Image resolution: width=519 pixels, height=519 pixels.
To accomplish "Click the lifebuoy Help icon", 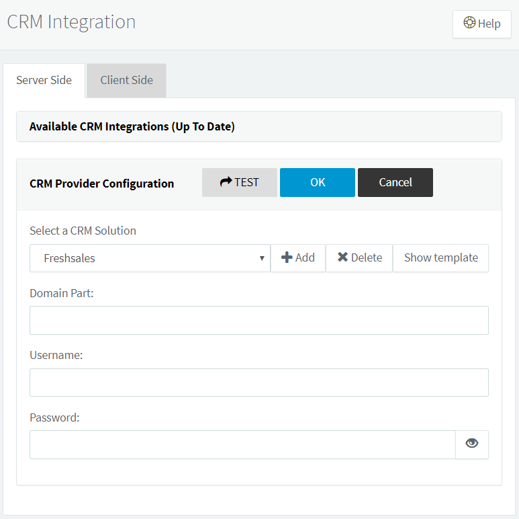I will pos(470,23).
